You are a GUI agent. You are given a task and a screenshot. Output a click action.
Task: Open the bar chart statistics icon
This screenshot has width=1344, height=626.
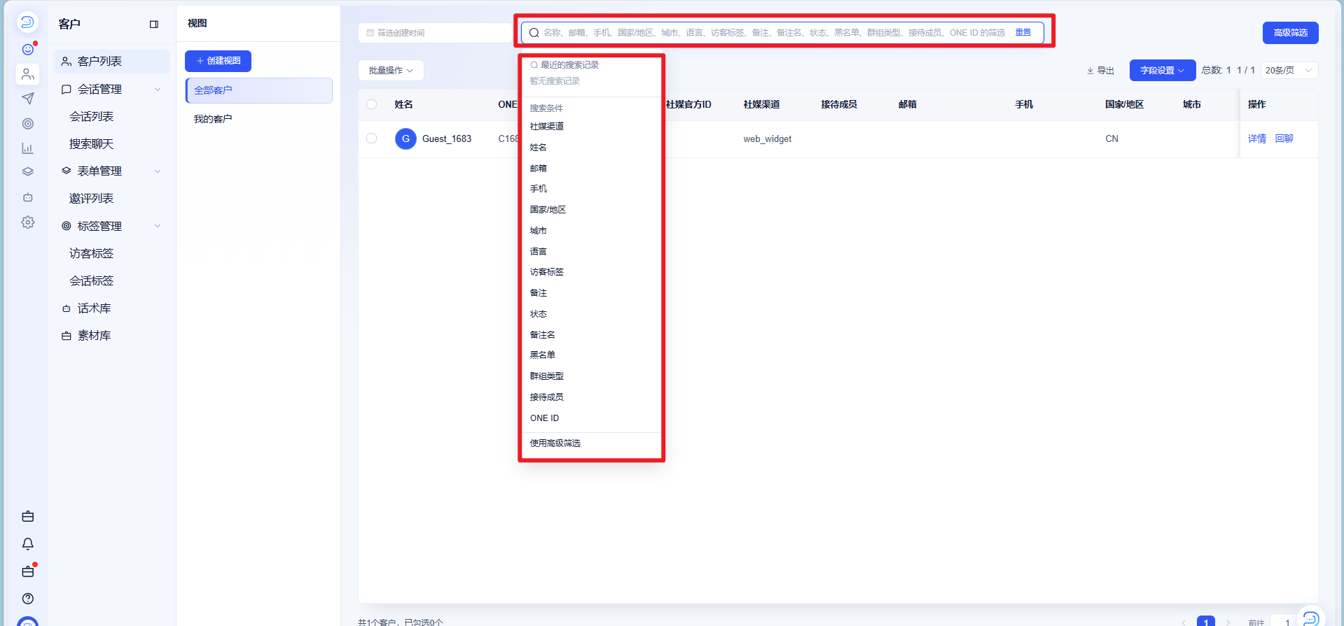click(x=28, y=148)
